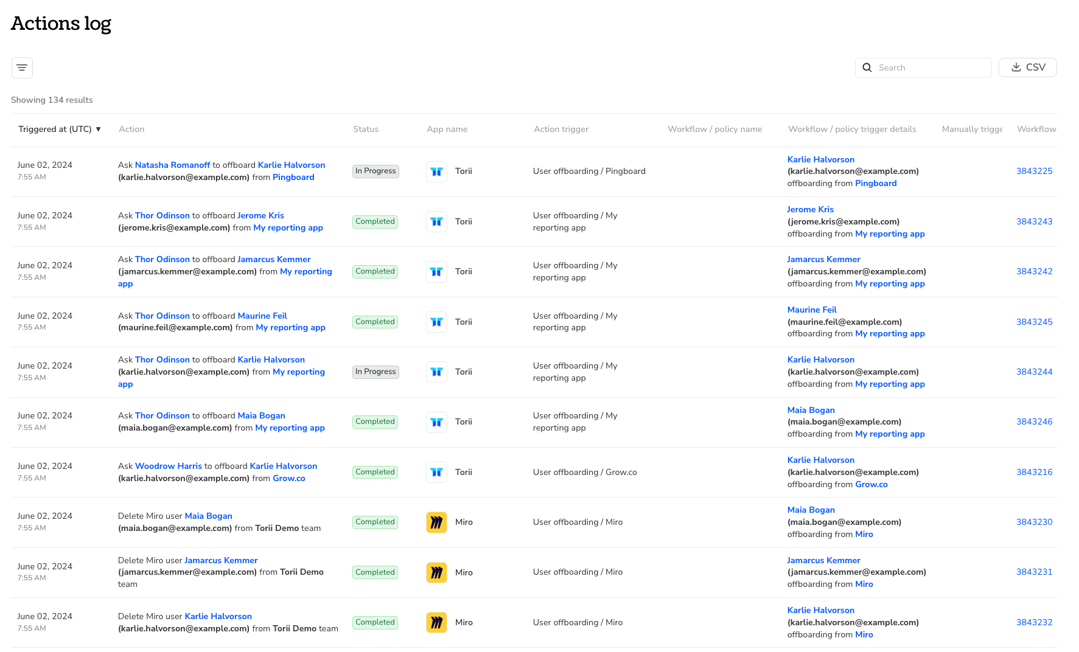This screenshot has height=652, width=1079.
Task: Sort by Triggered at (UTC) column
Action: (59, 129)
